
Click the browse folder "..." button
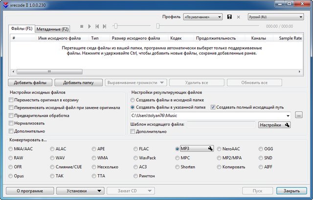pyautogui.click(x=299, y=115)
